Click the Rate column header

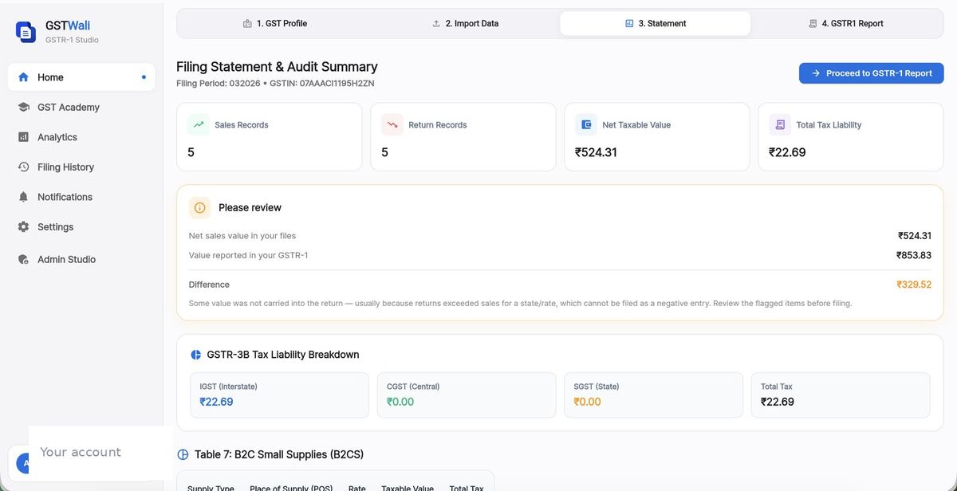coord(356,488)
